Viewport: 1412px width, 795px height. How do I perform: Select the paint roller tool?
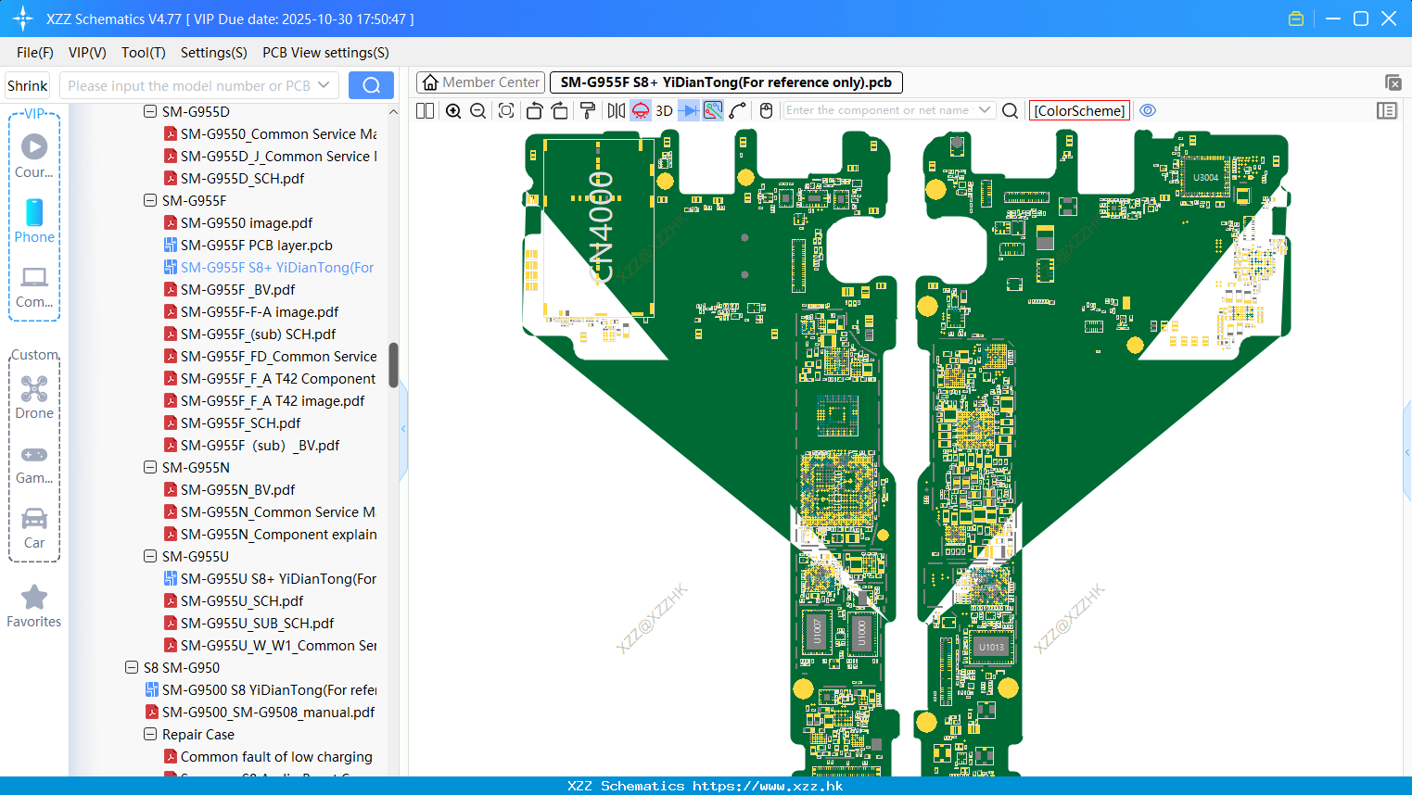click(588, 110)
